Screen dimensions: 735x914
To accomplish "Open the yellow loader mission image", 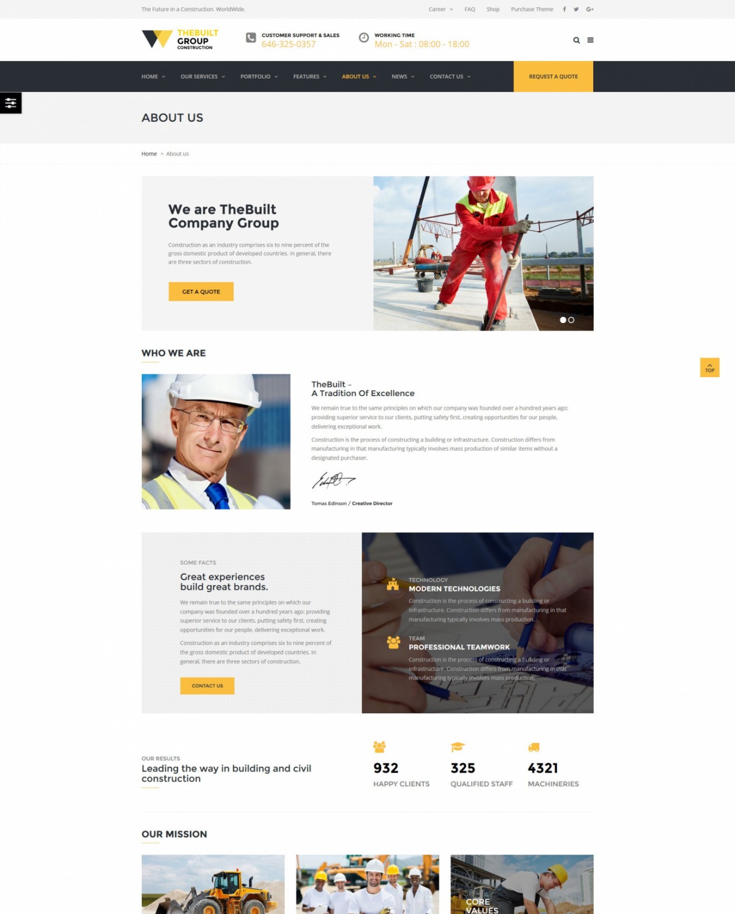I will [213, 884].
